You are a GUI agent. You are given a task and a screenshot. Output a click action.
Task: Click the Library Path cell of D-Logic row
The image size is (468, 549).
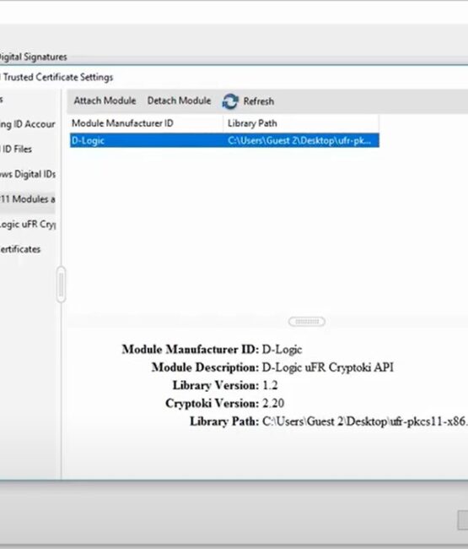[x=299, y=140]
